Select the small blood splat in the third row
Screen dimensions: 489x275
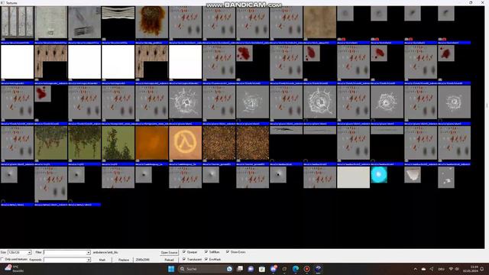coord(43,93)
